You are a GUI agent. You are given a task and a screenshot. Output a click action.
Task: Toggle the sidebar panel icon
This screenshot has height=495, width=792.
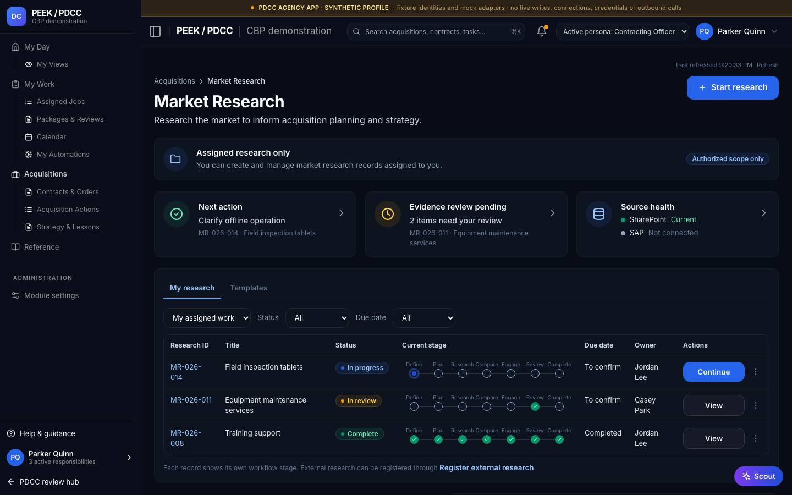tap(155, 31)
